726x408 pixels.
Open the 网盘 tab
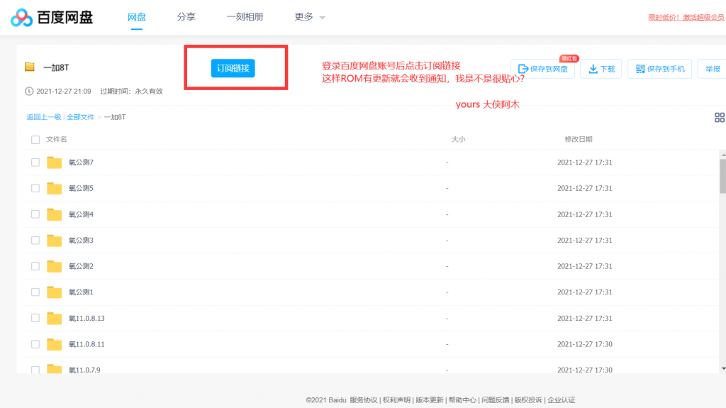[137, 17]
